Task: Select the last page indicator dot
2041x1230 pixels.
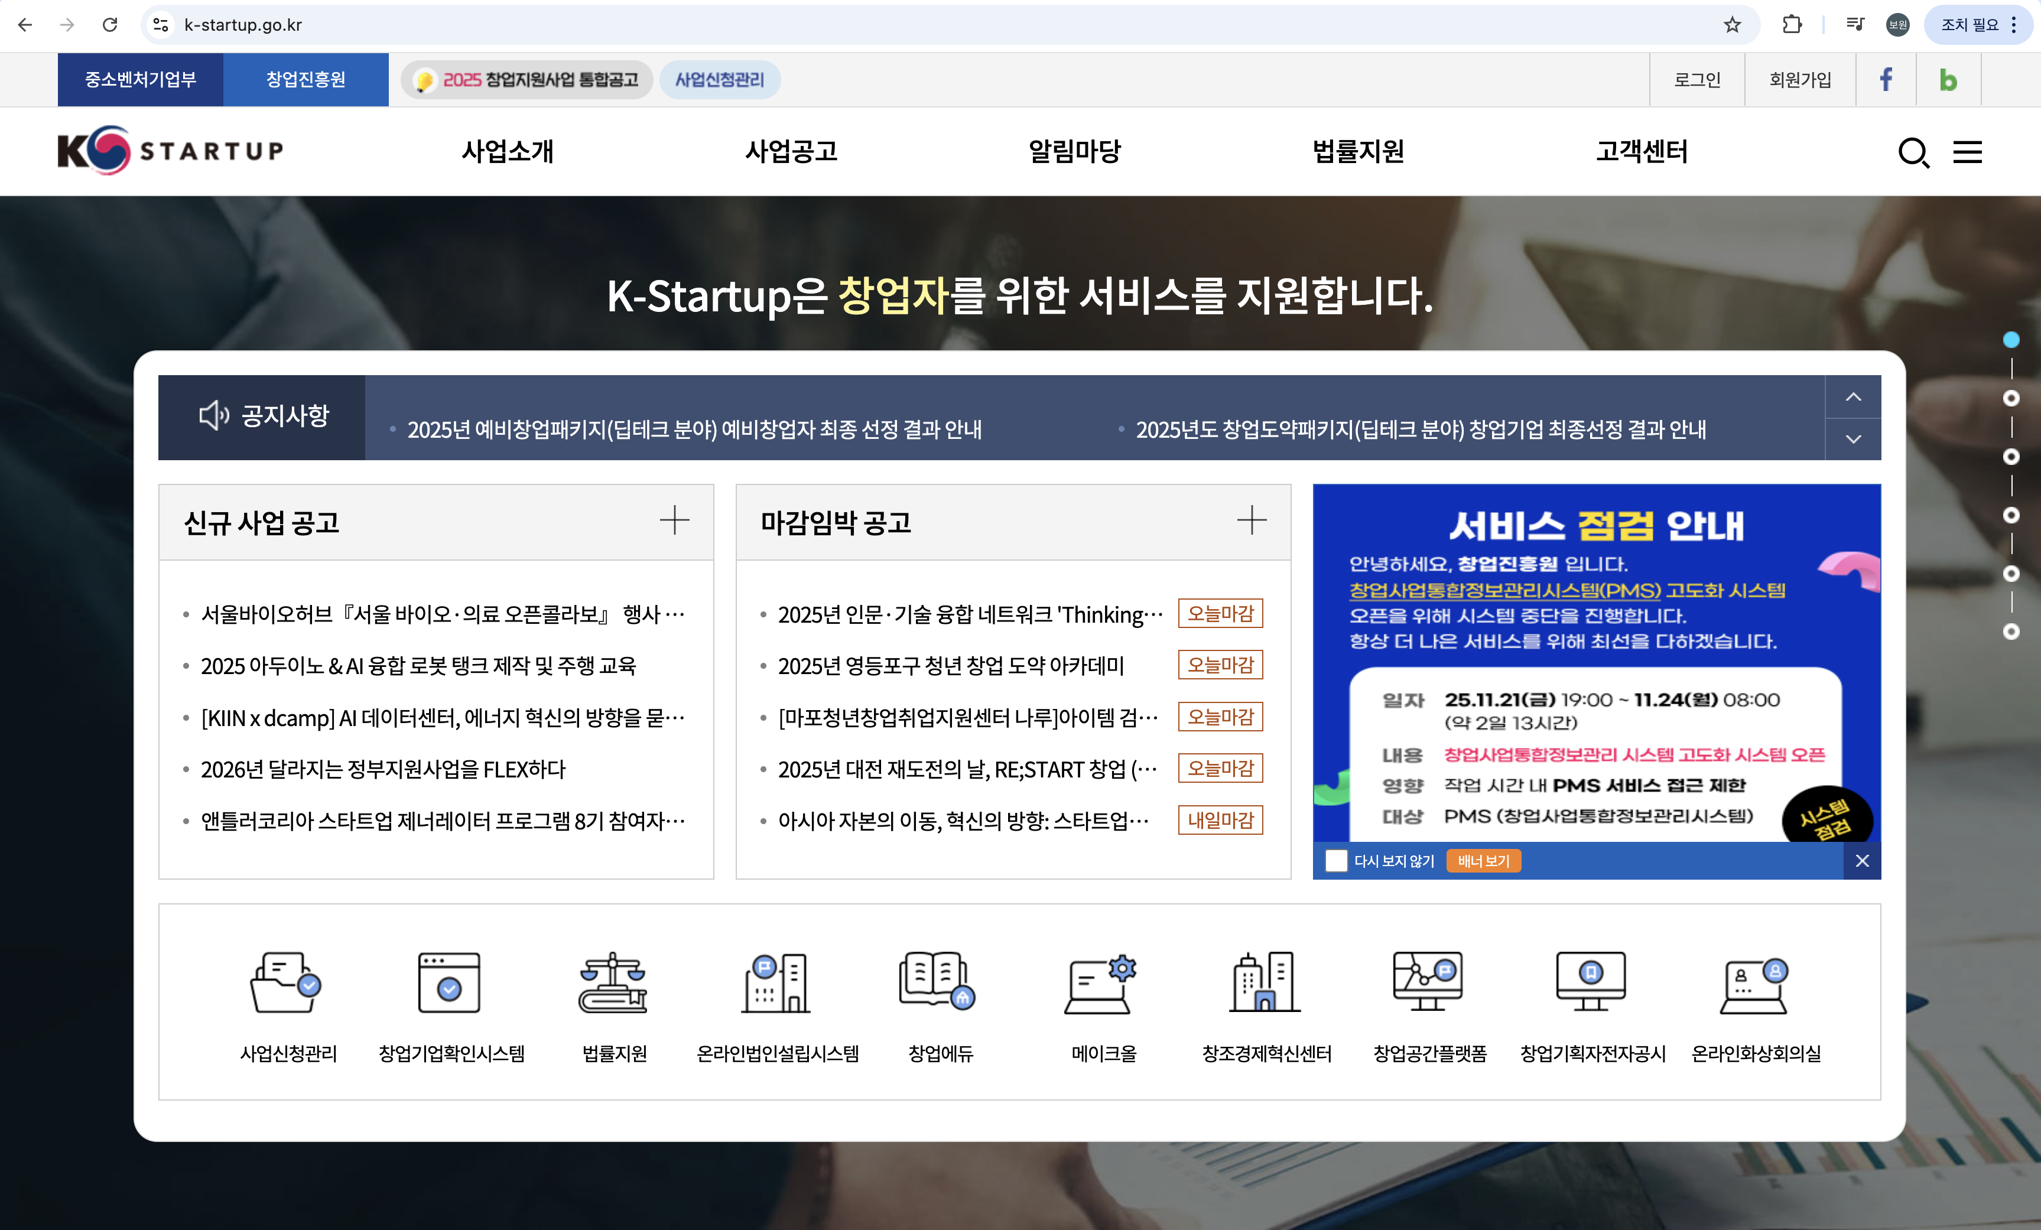Action: pos(2010,632)
